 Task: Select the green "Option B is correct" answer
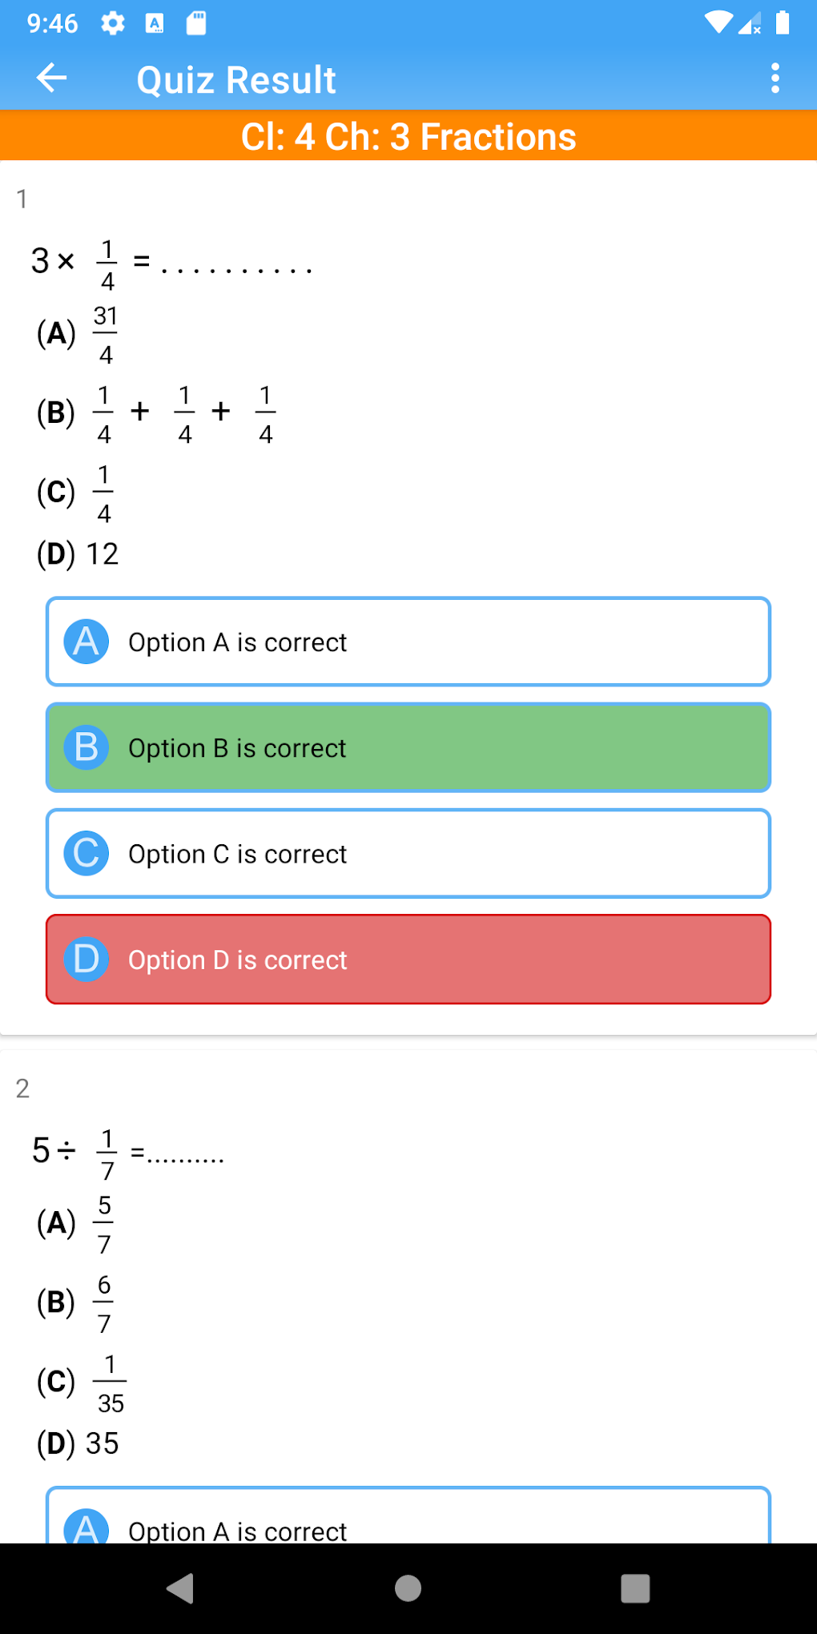[x=408, y=747]
